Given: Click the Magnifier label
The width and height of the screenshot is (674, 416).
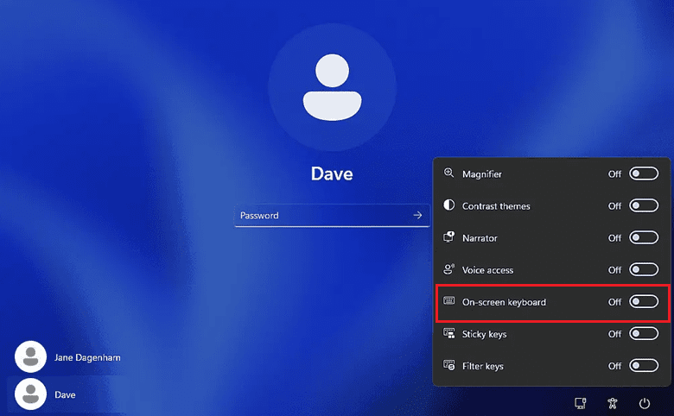Looking at the screenshot, I should tap(482, 173).
